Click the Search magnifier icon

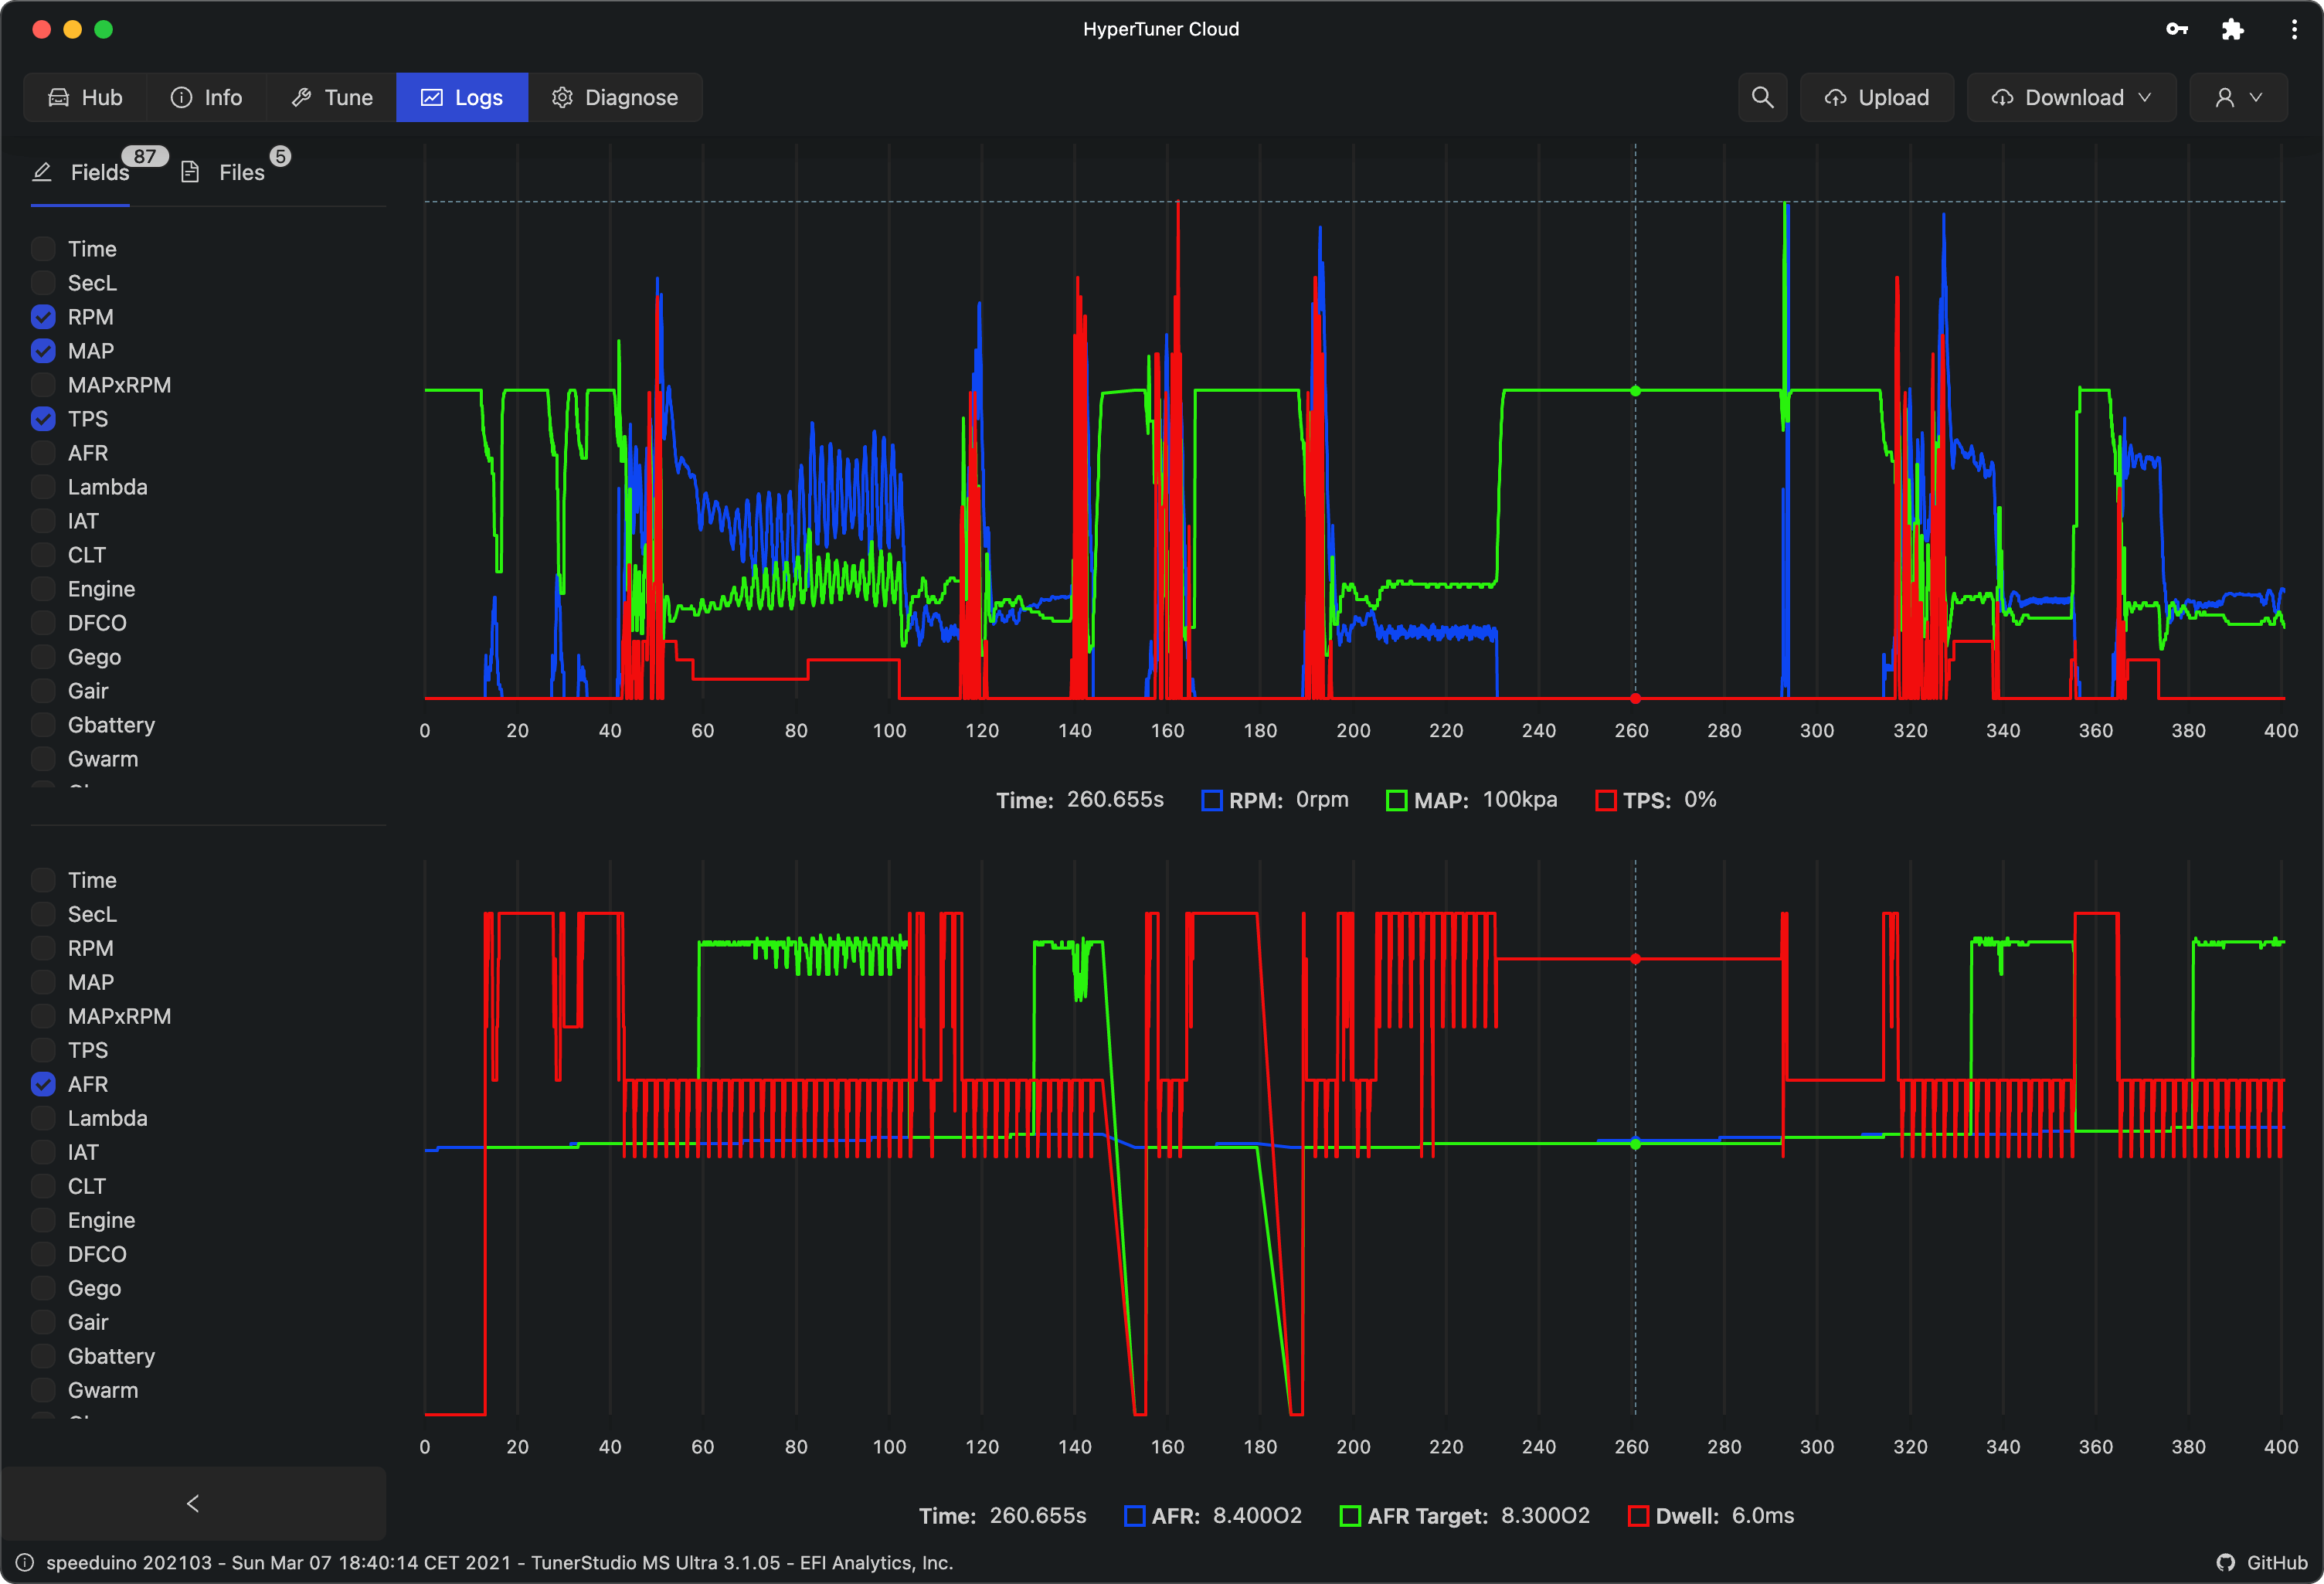tap(1762, 97)
